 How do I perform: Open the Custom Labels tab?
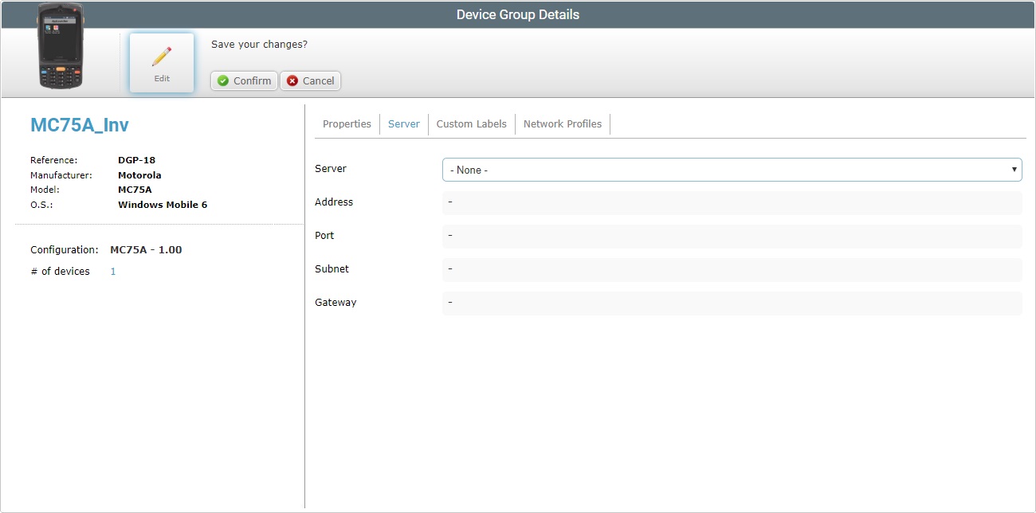471,123
